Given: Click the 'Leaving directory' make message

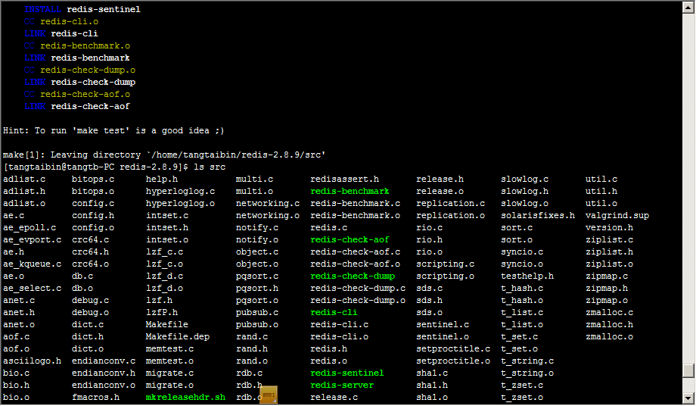Looking at the screenshot, I should coord(164,155).
